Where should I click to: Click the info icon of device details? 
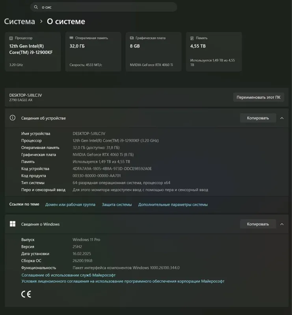[x=13, y=118]
